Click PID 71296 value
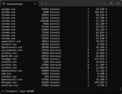This screenshot has height=94, width=122. [45, 32]
